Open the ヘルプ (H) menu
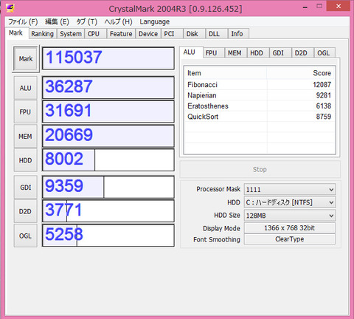 click(x=118, y=21)
